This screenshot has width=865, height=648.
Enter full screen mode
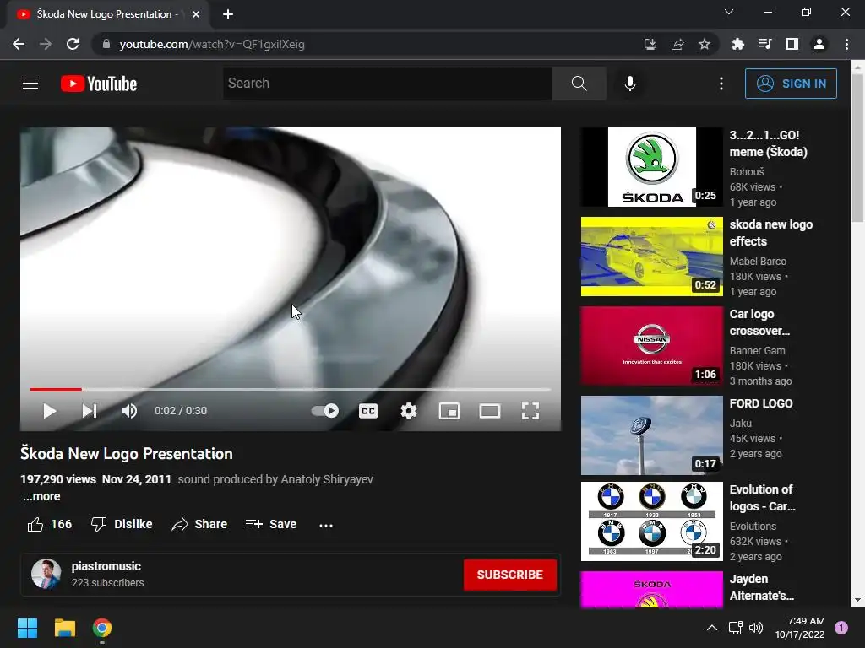pos(530,411)
